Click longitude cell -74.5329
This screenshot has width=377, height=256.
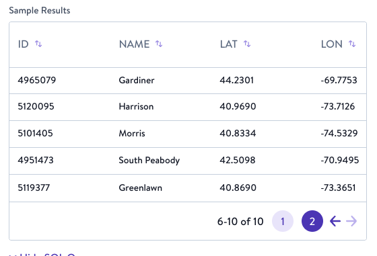click(339, 134)
